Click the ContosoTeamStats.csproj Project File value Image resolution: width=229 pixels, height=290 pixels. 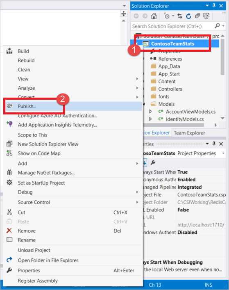(201, 194)
